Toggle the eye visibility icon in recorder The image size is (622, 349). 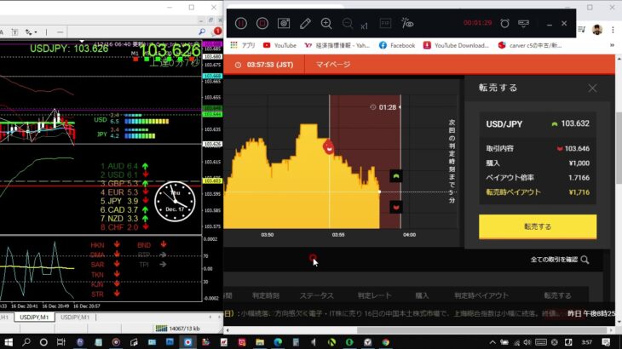coord(407,23)
